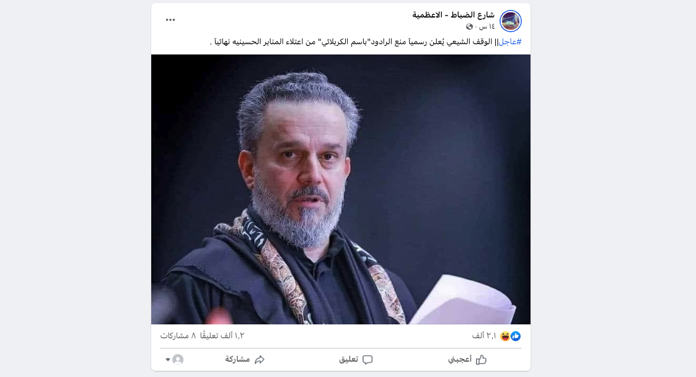Open the post photo of the man
Screen dimensions: 696x377
tap(340, 189)
